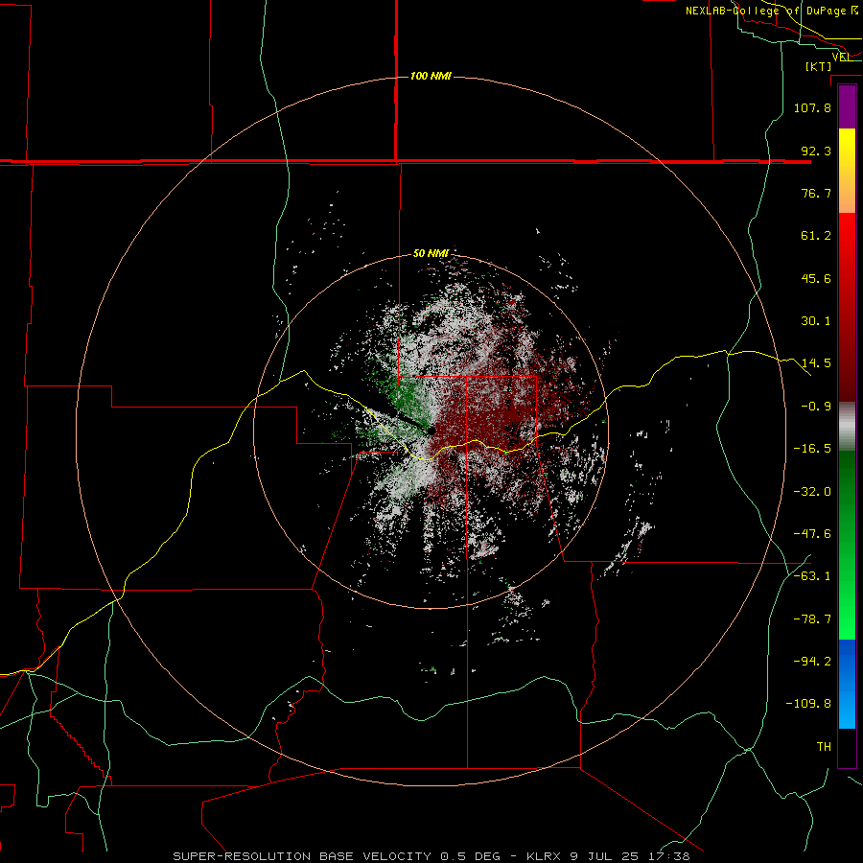
Task: Click the TH label beside the scale
Action: (x=824, y=746)
